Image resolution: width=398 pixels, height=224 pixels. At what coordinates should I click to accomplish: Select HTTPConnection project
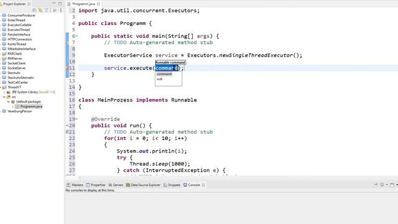(x=19, y=39)
